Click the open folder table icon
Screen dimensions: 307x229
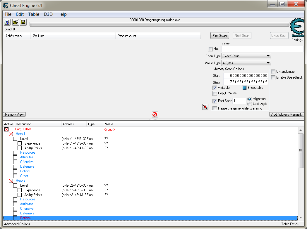coord(15,22)
